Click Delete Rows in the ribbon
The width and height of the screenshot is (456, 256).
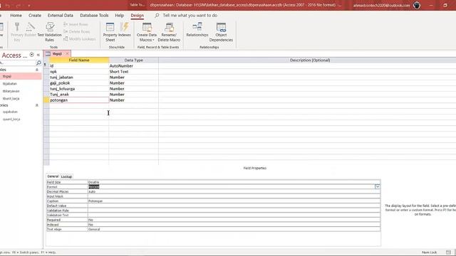[76, 31]
